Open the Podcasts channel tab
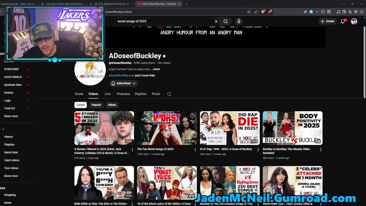 click(123, 94)
